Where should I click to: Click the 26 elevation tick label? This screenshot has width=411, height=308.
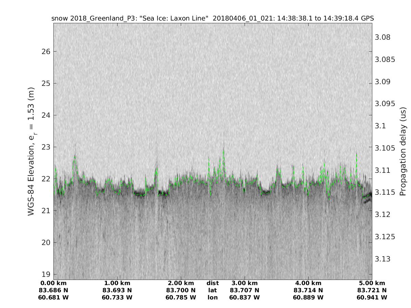pos(47,52)
